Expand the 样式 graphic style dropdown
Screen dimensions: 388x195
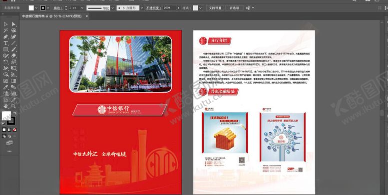tap(201, 8)
